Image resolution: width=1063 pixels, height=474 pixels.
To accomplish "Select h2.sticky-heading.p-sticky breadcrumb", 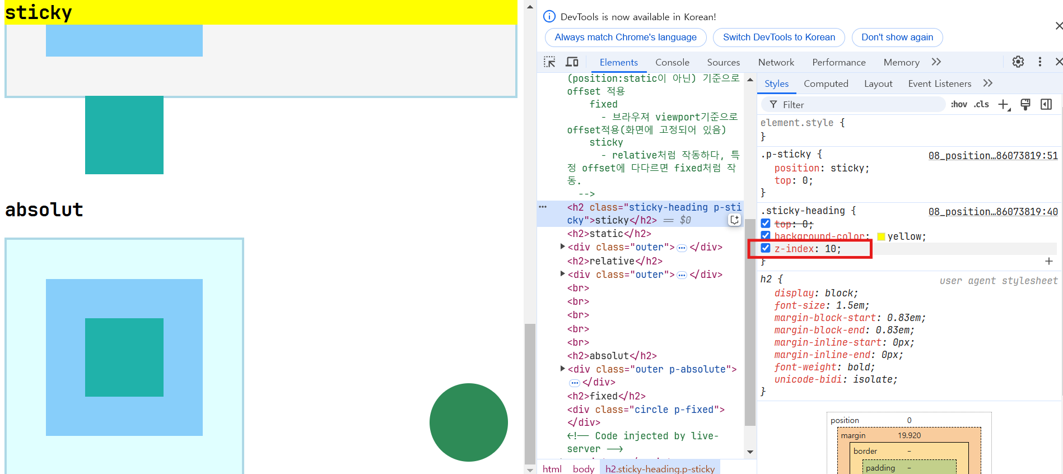I will tap(659, 468).
